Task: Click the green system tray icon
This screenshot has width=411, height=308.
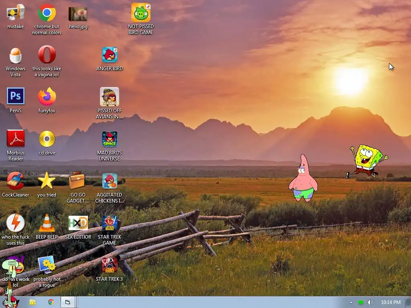Action: tap(361, 302)
